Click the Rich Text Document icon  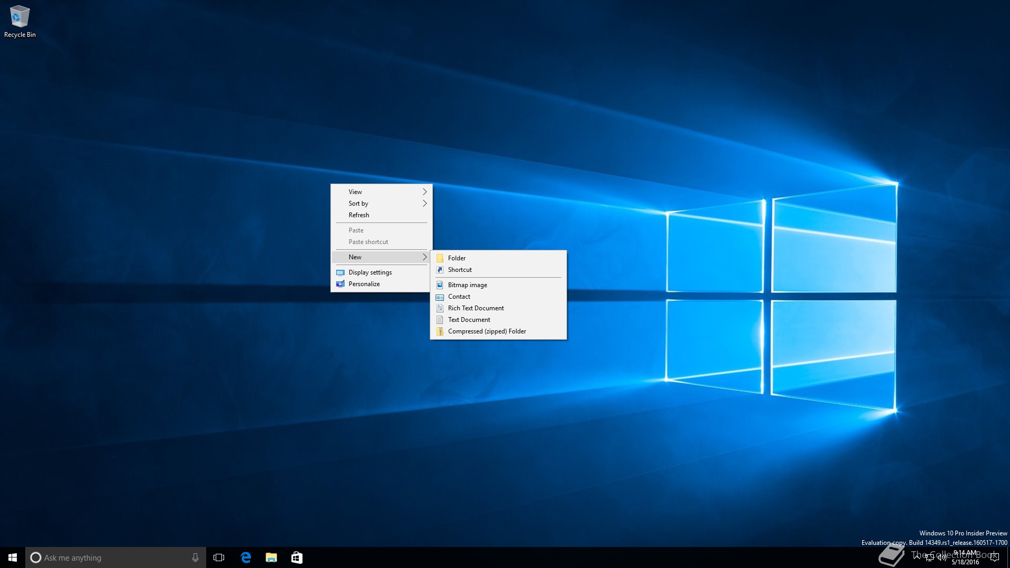pyautogui.click(x=440, y=308)
